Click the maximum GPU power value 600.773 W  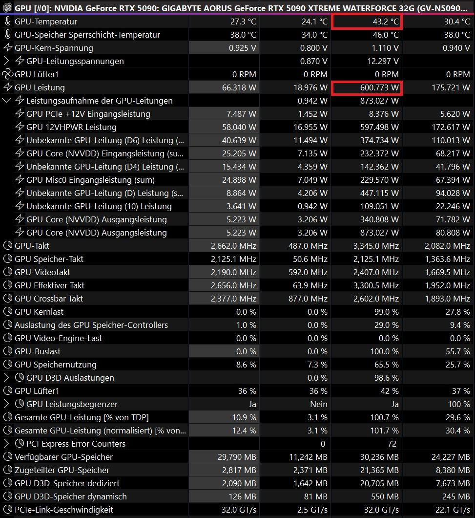(x=379, y=87)
